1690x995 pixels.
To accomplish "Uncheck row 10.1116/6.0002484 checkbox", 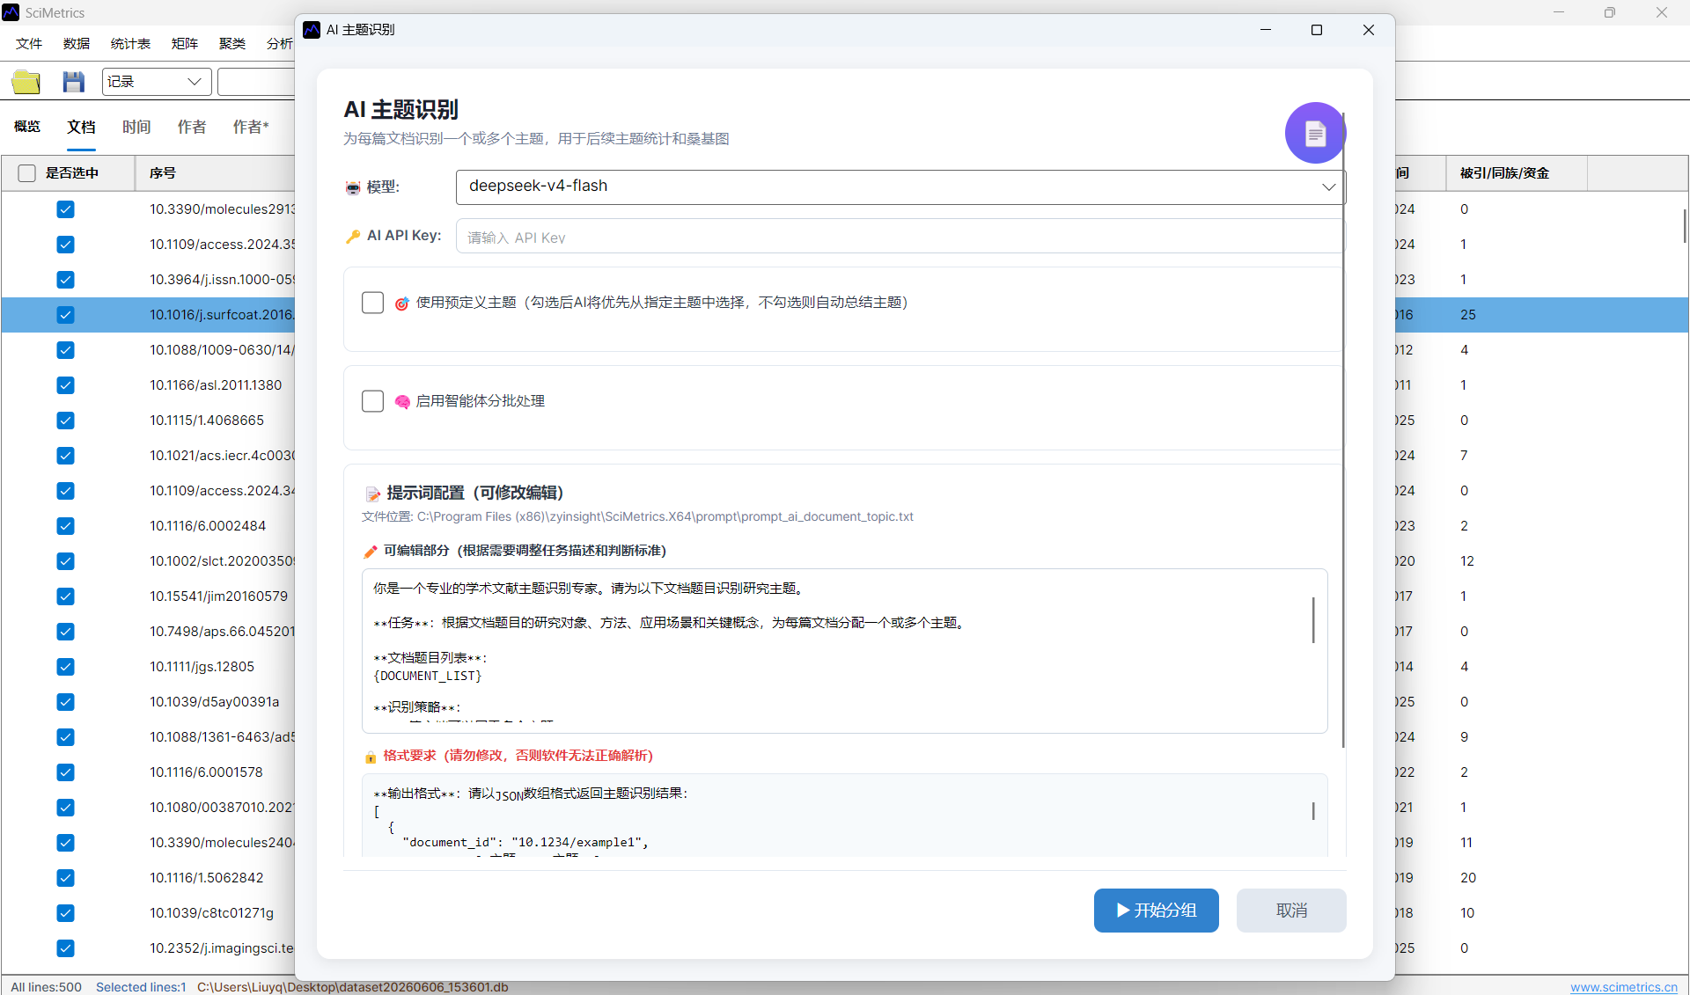I will coord(65,526).
